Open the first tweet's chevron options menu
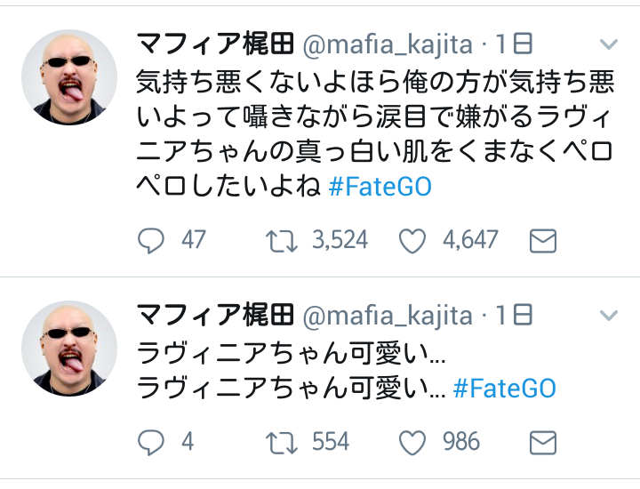 coord(609,44)
